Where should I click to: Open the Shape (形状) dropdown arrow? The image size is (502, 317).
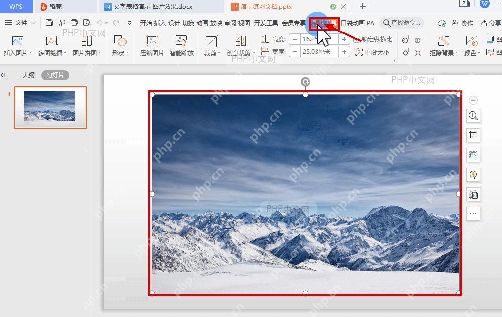pyautogui.click(x=128, y=53)
